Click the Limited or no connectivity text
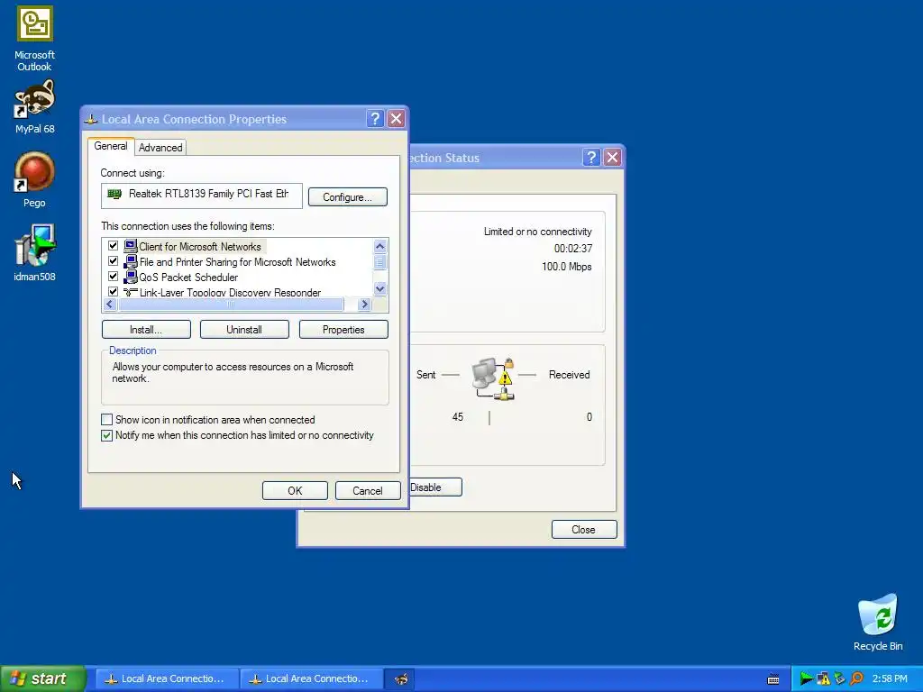 (537, 232)
